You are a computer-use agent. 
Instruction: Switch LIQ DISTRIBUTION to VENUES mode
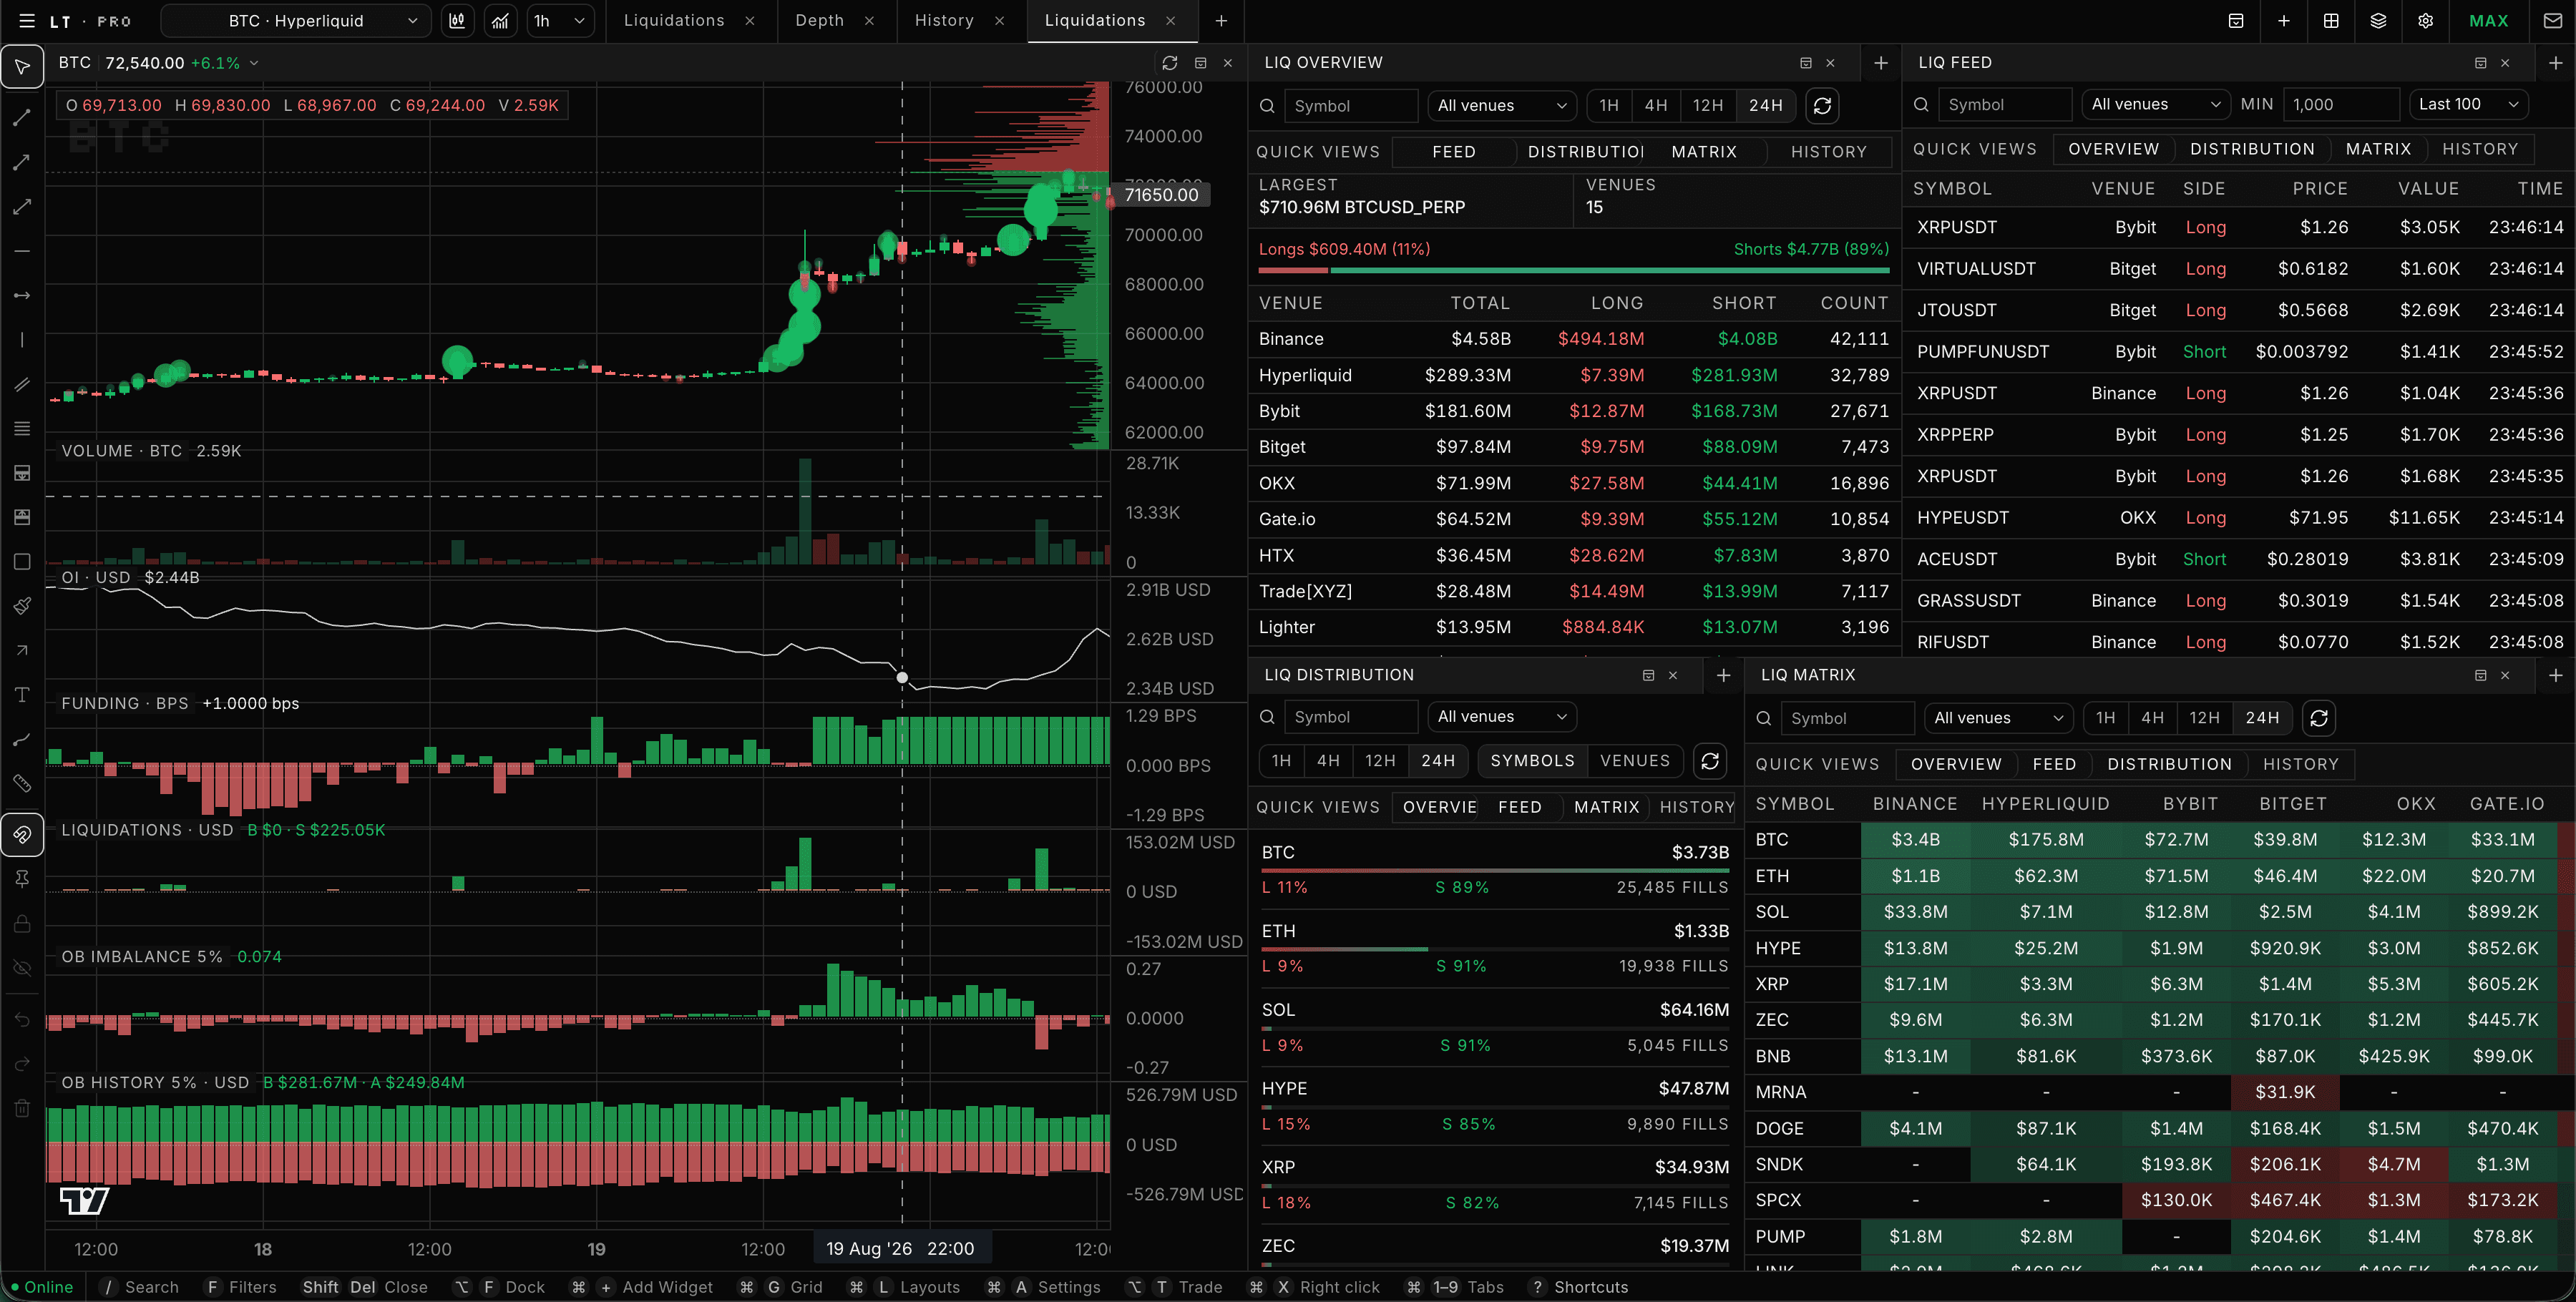click(x=1635, y=761)
